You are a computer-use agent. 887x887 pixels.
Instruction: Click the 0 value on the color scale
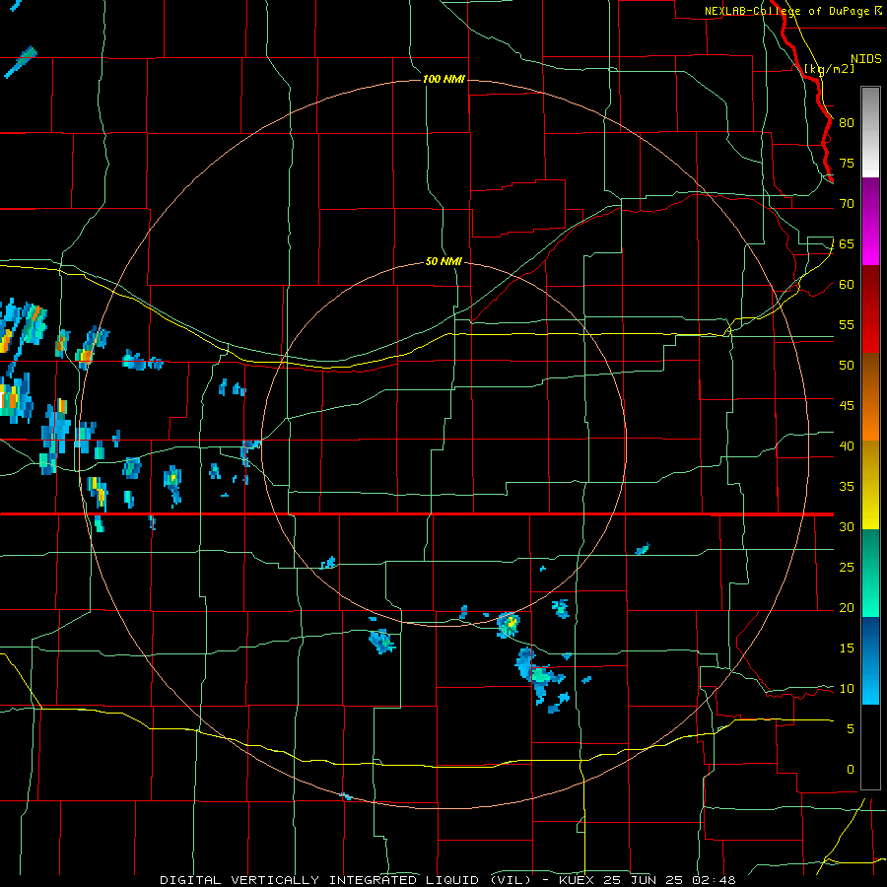851,770
